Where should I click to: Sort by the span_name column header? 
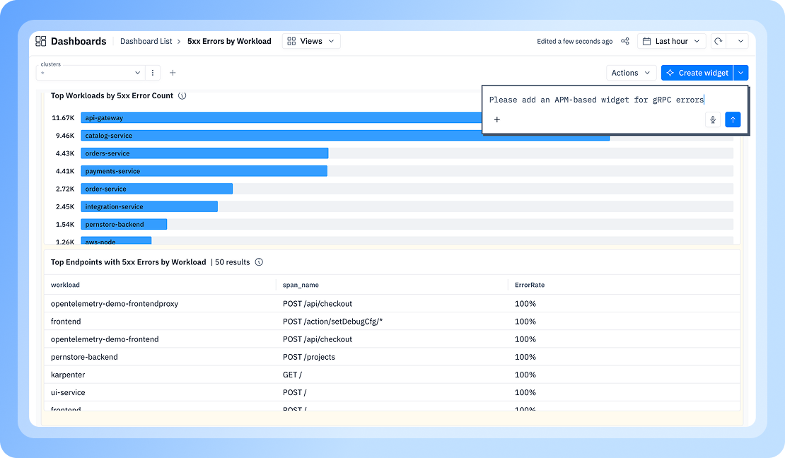(301, 285)
